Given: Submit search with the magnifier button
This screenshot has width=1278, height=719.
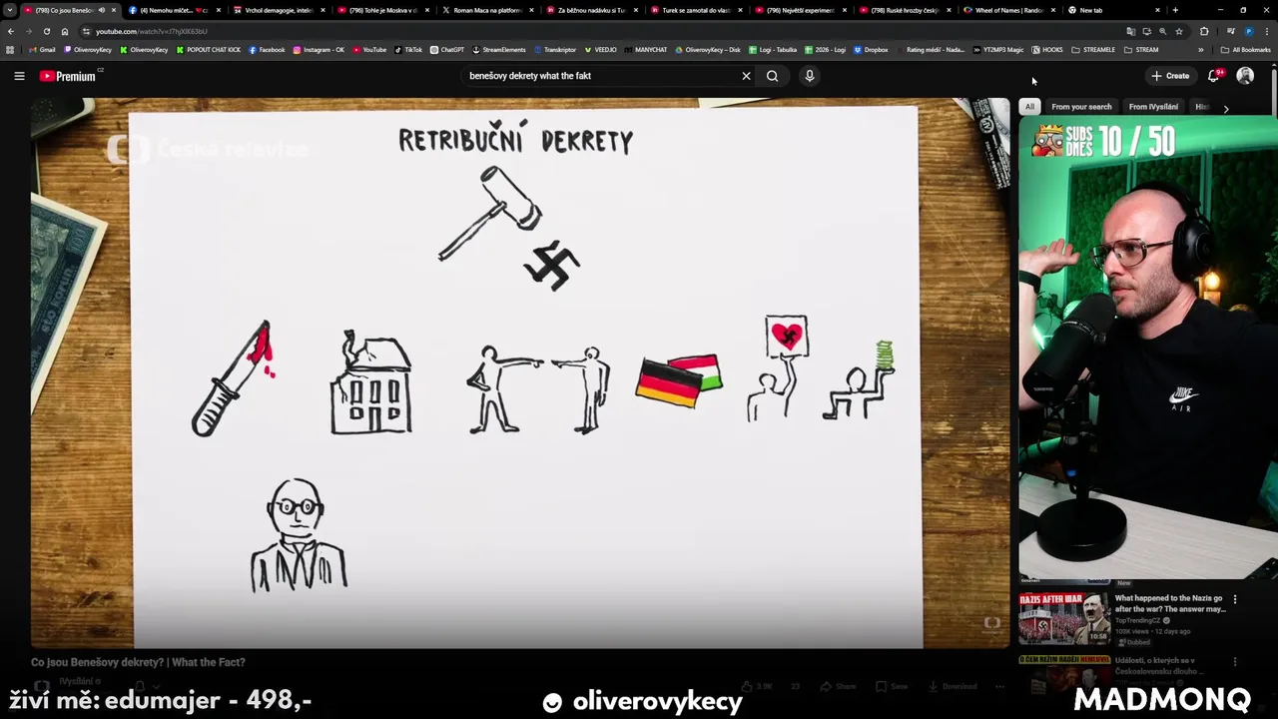Looking at the screenshot, I should click(x=772, y=76).
